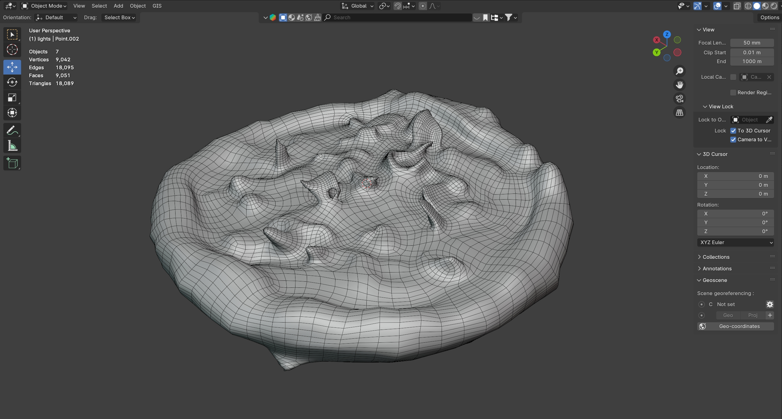782x419 pixels.
Task: Open the Add menu
Action: pos(118,6)
